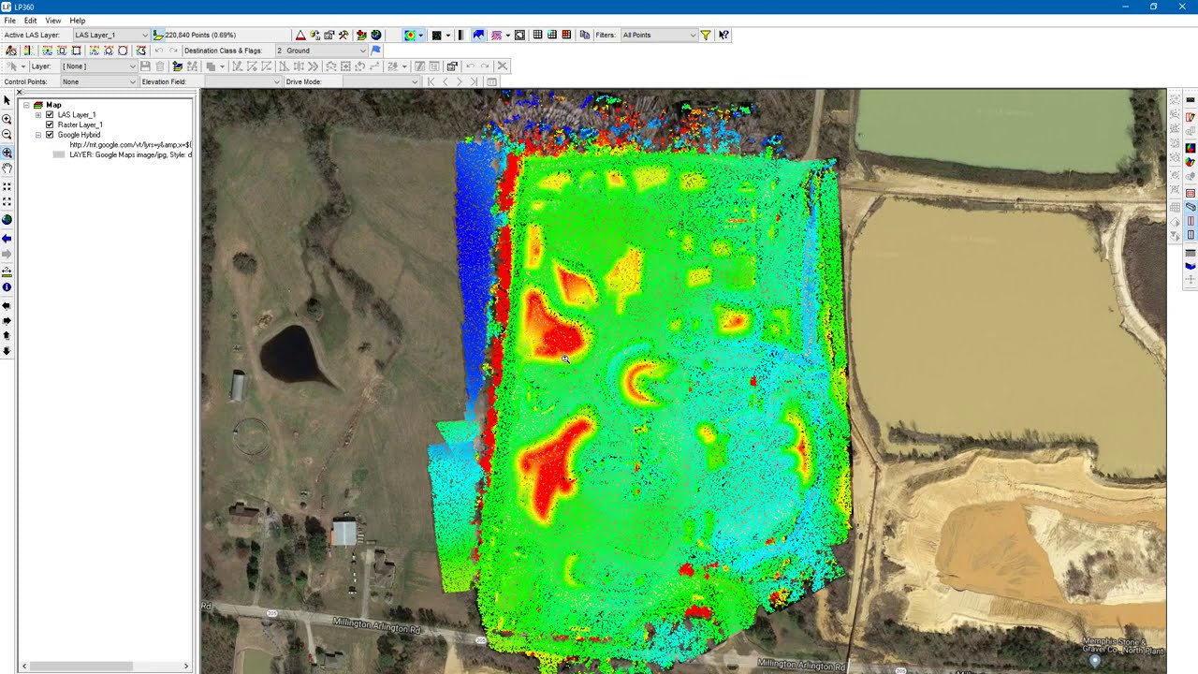Click the black up arrow pan icon
Viewport: 1198px width, 674px height.
pyautogui.click(x=7, y=335)
